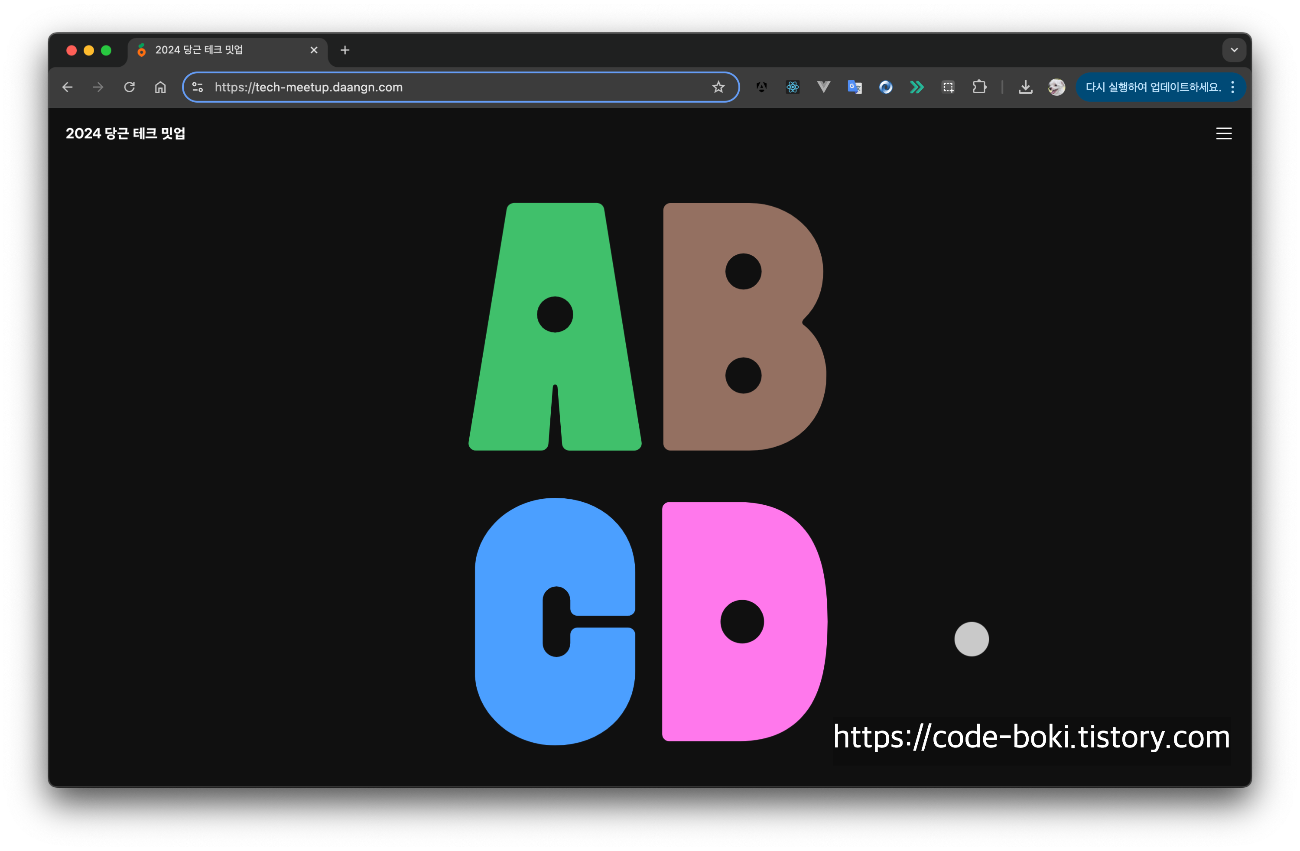Focus the URL address field
Screen dimensions: 1300x851
coord(437,87)
